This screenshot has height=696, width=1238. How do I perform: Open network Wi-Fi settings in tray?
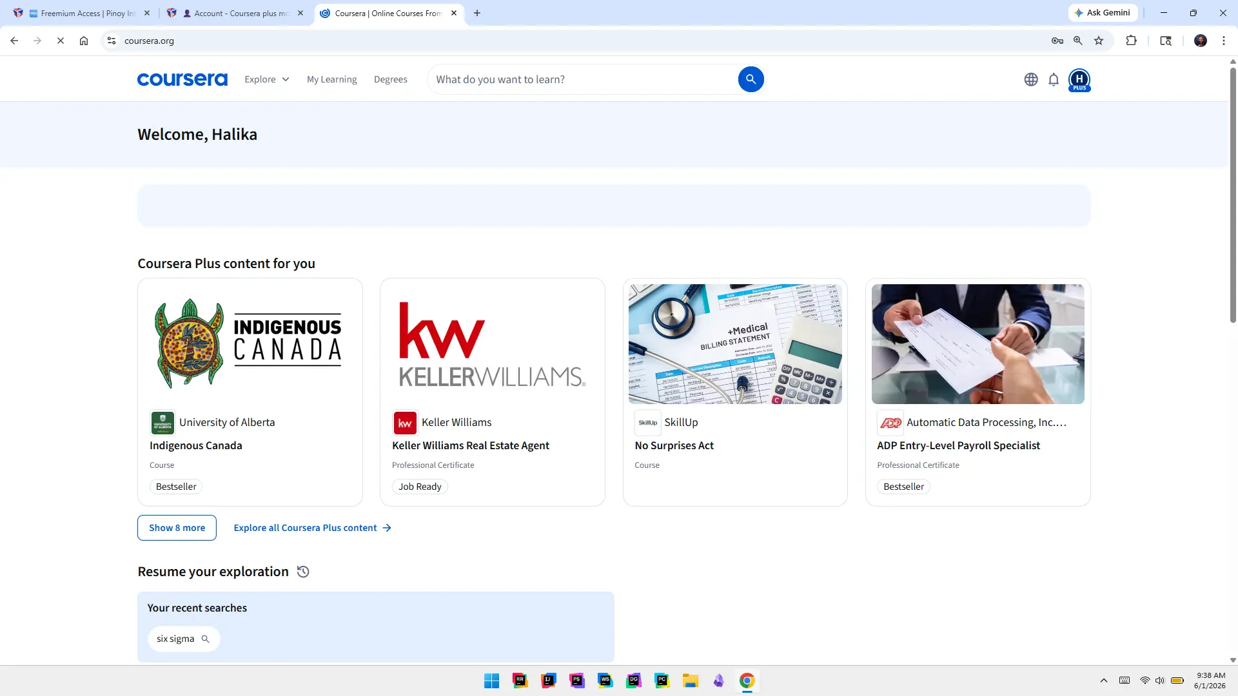pyautogui.click(x=1145, y=681)
